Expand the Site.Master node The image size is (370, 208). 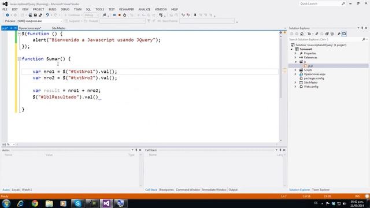pos(295,83)
